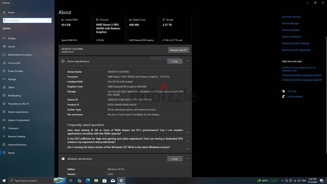The height and width of the screenshot is (184, 327).
Task: Select Multitasking in the sidebar
Action: tap(14, 95)
